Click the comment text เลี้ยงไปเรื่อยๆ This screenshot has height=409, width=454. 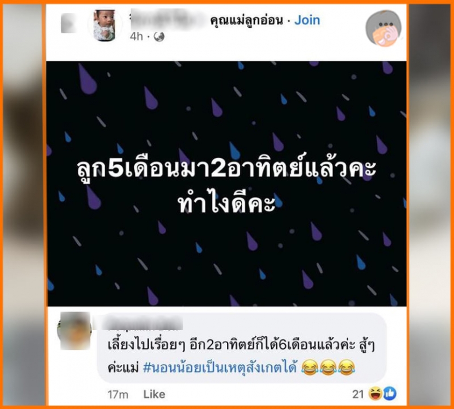(146, 345)
